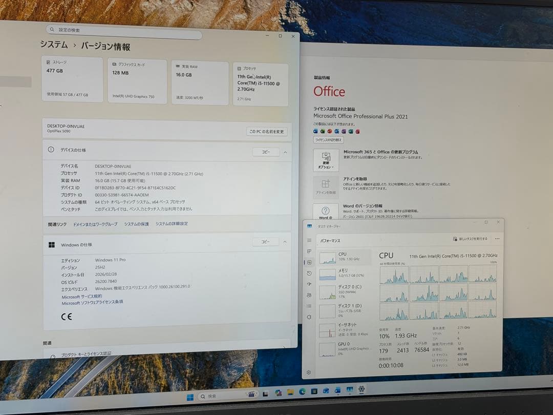Click the first CPU core usage graph
The width and height of the screenshot is (553, 415).
pos(394,275)
